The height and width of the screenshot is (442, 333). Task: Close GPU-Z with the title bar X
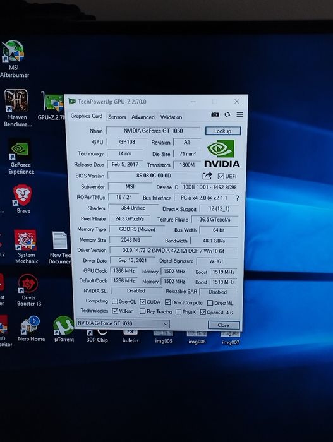pyautogui.click(x=236, y=102)
